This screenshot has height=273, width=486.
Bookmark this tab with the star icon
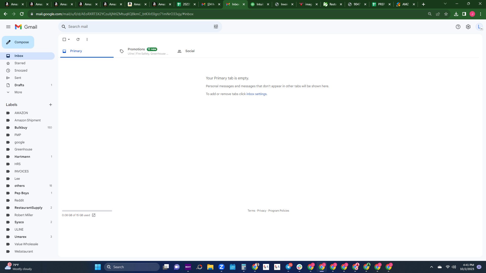[446, 14]
